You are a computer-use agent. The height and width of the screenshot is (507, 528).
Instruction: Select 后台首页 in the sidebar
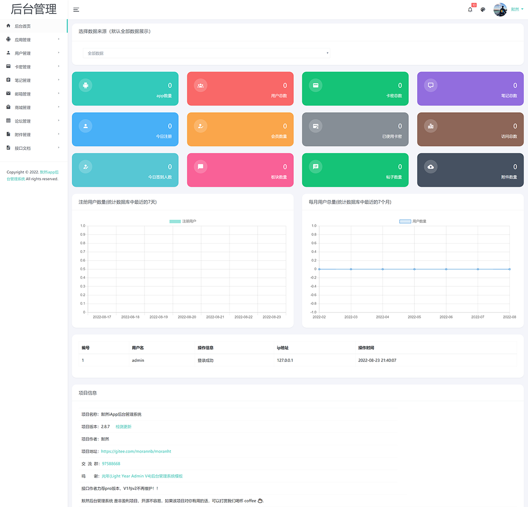(33, 26)
